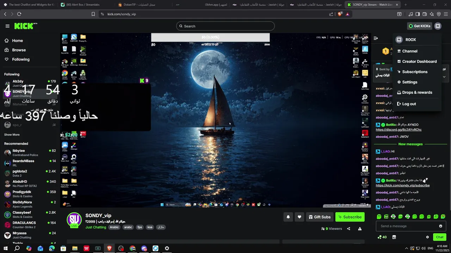Open Prodigyddk recommended channel

click(x=30, y=194)
